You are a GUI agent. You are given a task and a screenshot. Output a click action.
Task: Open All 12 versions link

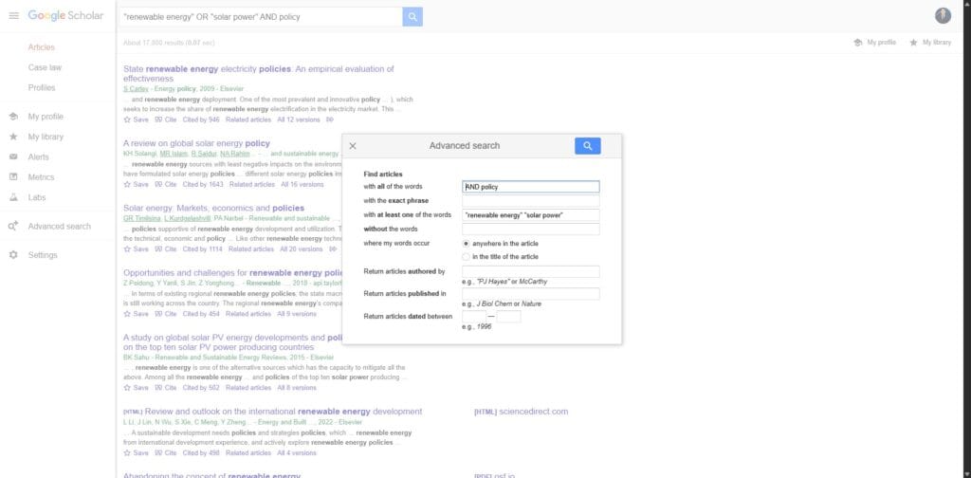pyautogui.click(x=299, y=119)
